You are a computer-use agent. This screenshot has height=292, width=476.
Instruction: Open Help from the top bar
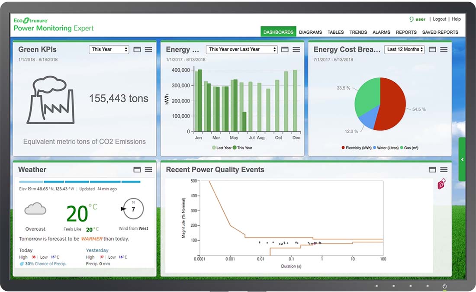tap(457, 19)
